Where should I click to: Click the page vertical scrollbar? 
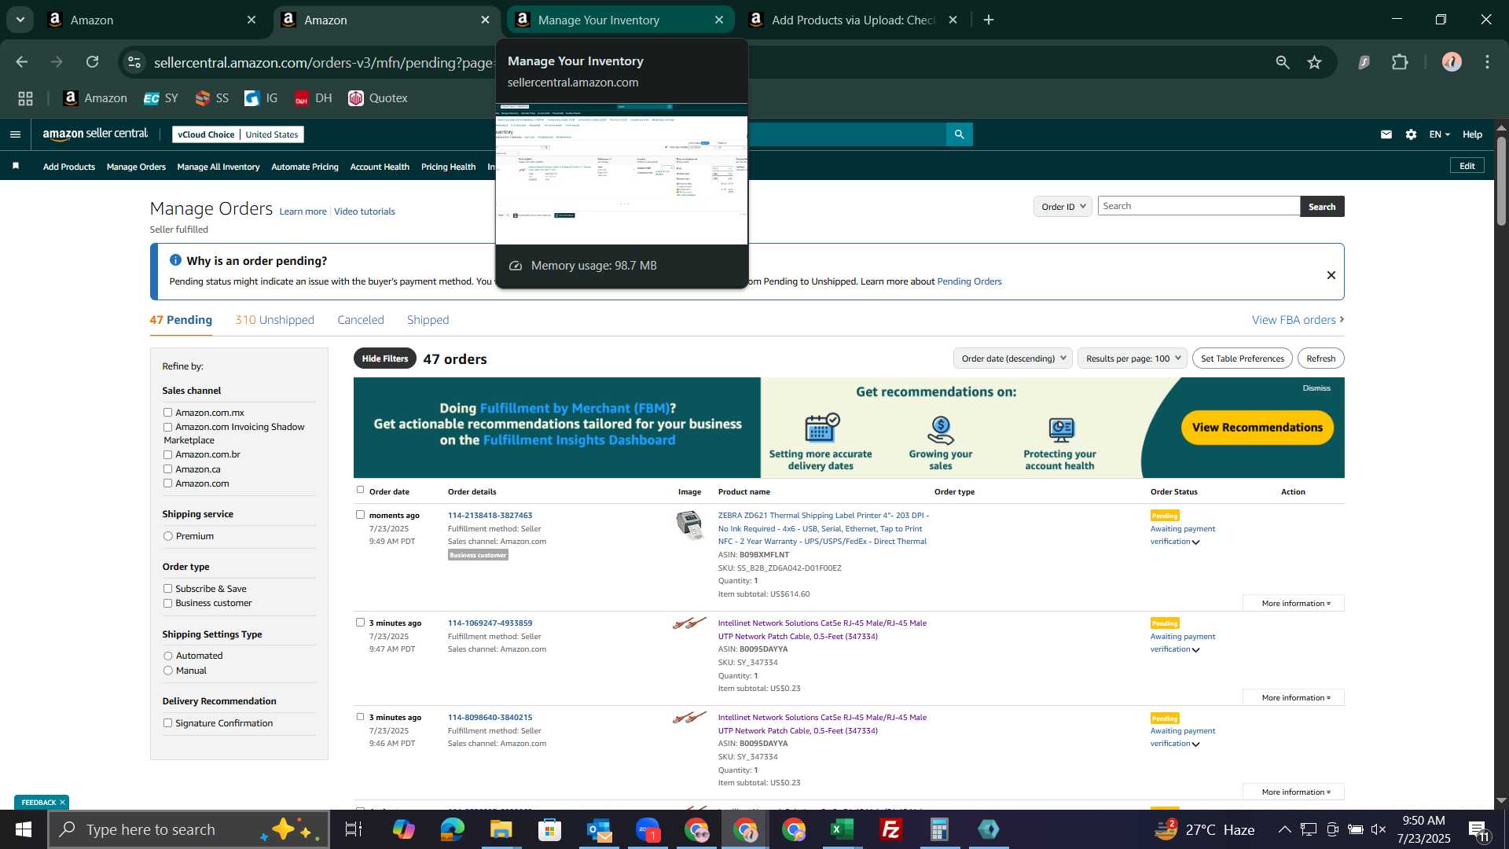click(x=1501, y=181)
